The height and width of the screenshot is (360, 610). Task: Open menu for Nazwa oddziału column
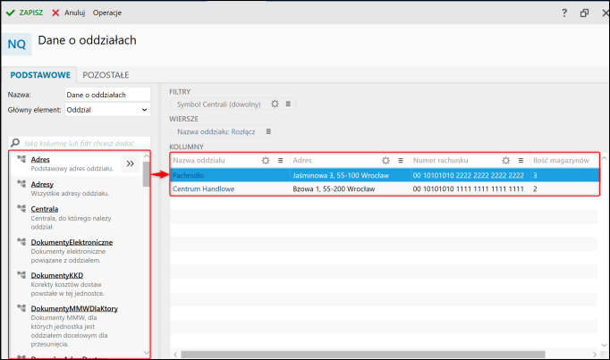(281, 161)
